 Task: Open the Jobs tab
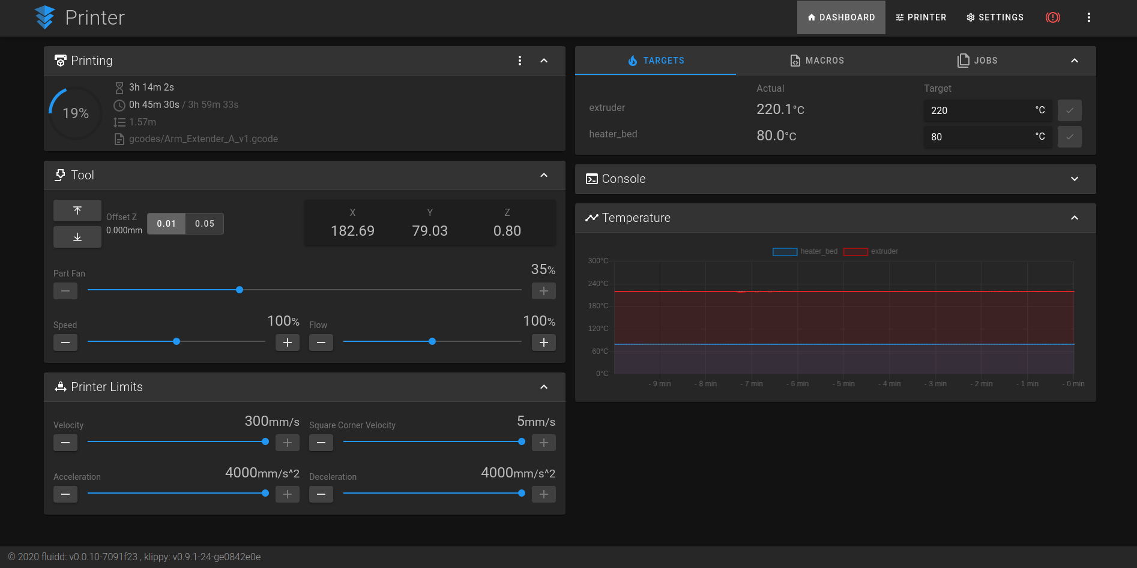[977, 61]
